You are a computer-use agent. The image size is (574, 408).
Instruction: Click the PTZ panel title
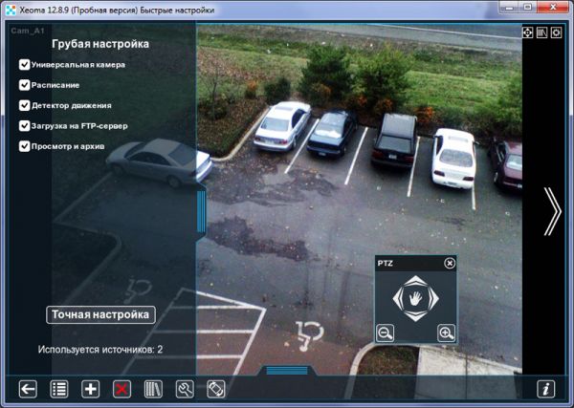[386, 263]
